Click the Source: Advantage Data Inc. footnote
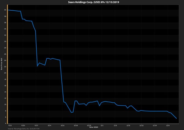The image size is (184, 130). (24, 129)
